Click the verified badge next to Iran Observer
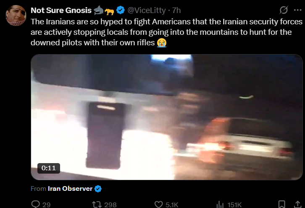Viewport: 305px width, 208px height. pyautogui.click(x=98, y=189)
